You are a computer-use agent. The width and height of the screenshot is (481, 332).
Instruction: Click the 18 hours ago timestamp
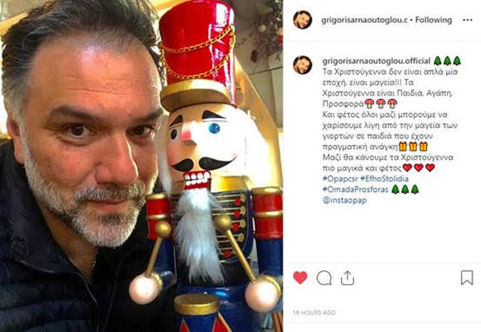click(314, 312)
